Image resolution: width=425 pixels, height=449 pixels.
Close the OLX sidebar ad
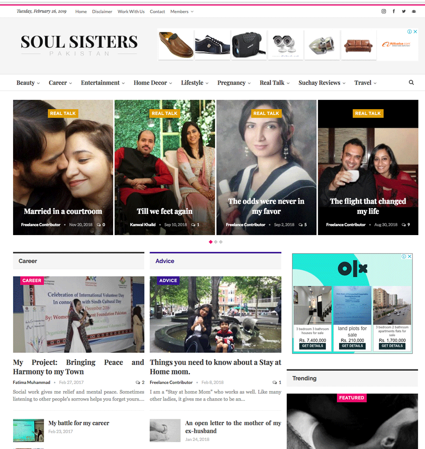tap(410, 256)
